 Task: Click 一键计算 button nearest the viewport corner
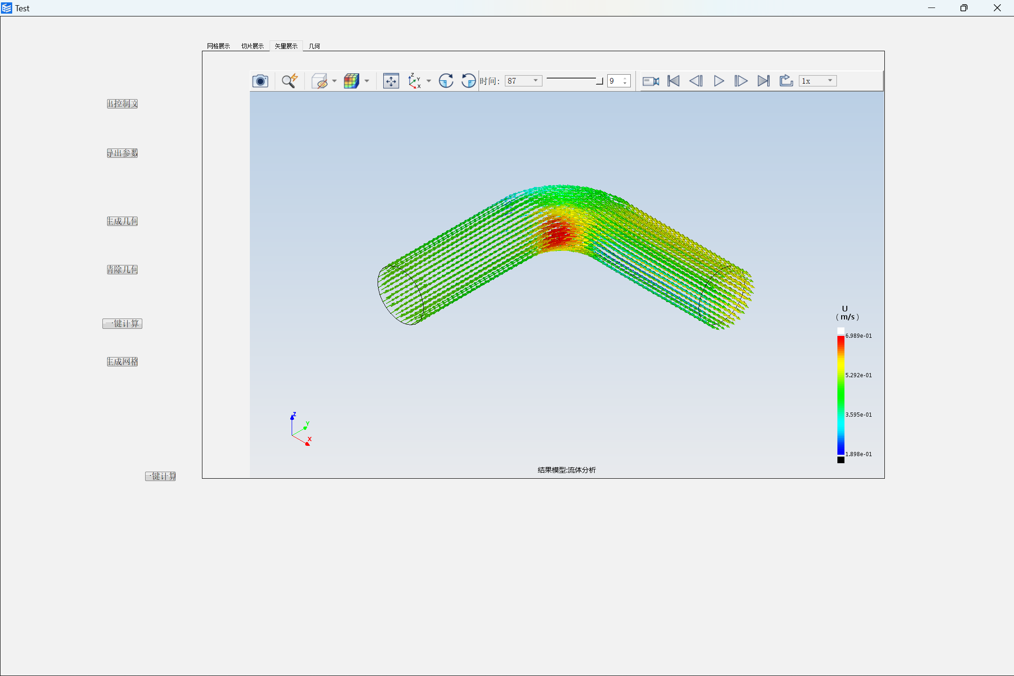click(160, 476)
